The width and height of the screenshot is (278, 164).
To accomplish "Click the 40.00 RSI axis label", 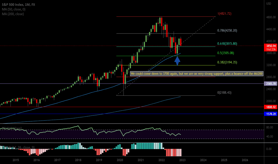I will pyautogui.click(x=269, y=137).
